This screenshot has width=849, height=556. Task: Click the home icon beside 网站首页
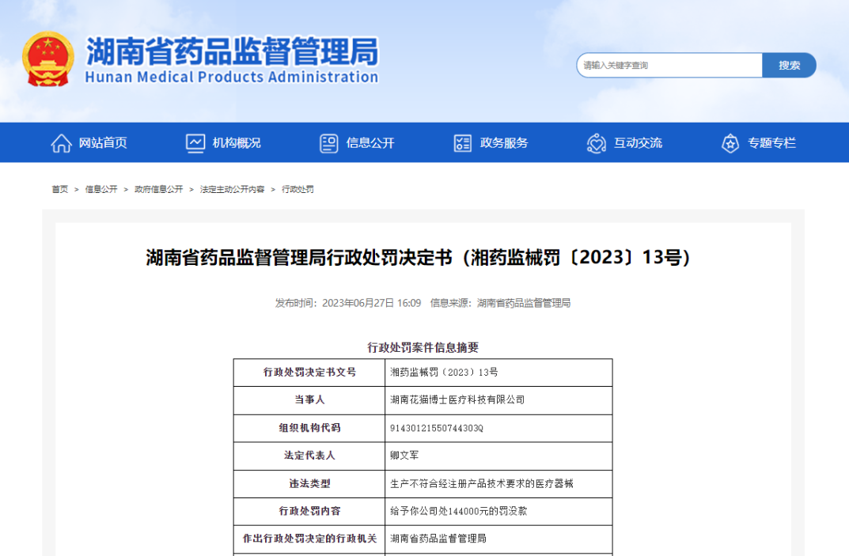point(61,143)
